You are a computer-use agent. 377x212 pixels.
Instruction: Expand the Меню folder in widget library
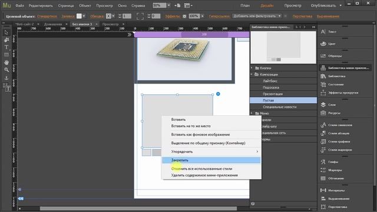click(252, 113)
